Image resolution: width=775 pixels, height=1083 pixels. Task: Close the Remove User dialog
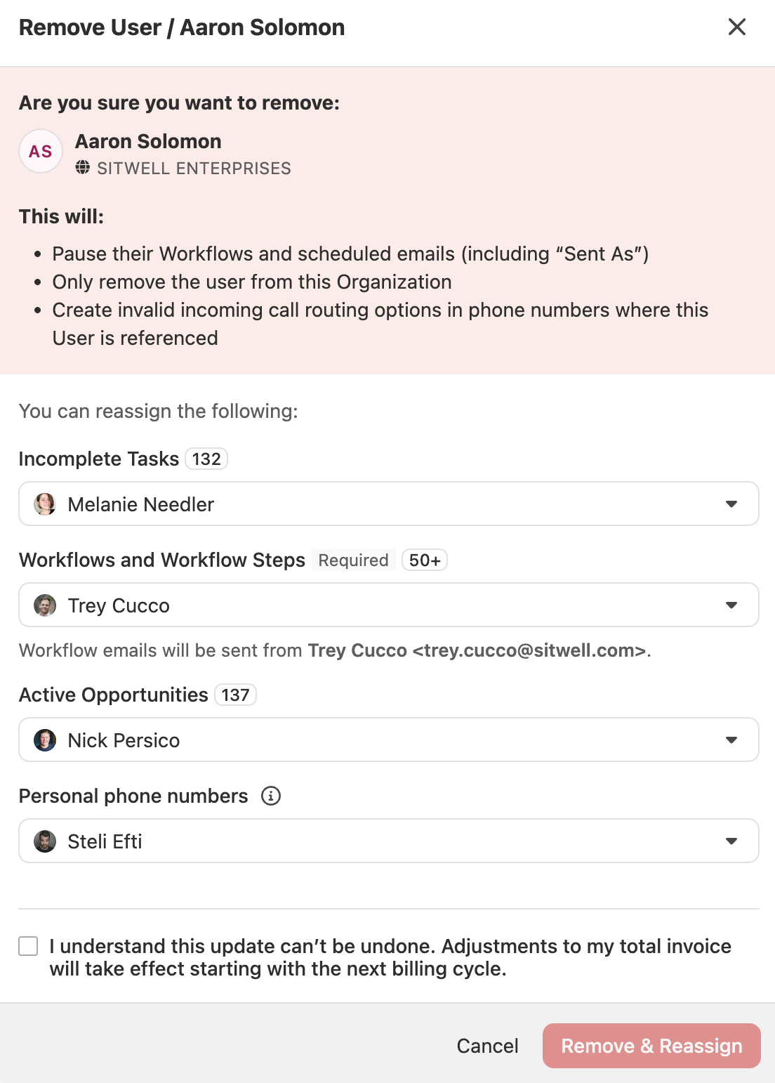pyautogui.click(x=737, y=27)
